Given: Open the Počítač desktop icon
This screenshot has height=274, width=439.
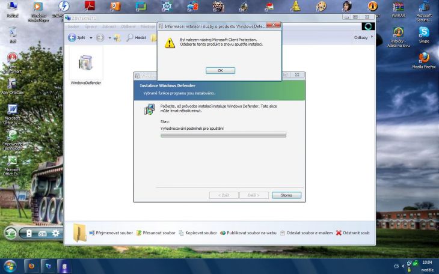Looking at the screenshot, I should tap(13, 10).
